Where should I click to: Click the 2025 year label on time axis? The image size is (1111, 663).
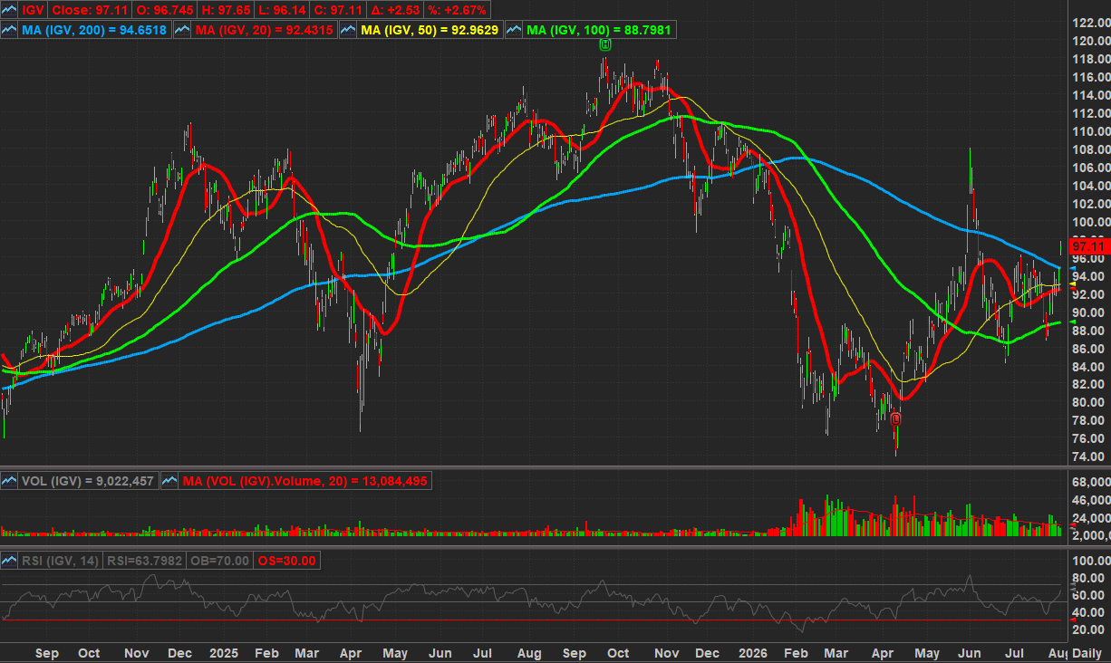(x=223, y=653)
